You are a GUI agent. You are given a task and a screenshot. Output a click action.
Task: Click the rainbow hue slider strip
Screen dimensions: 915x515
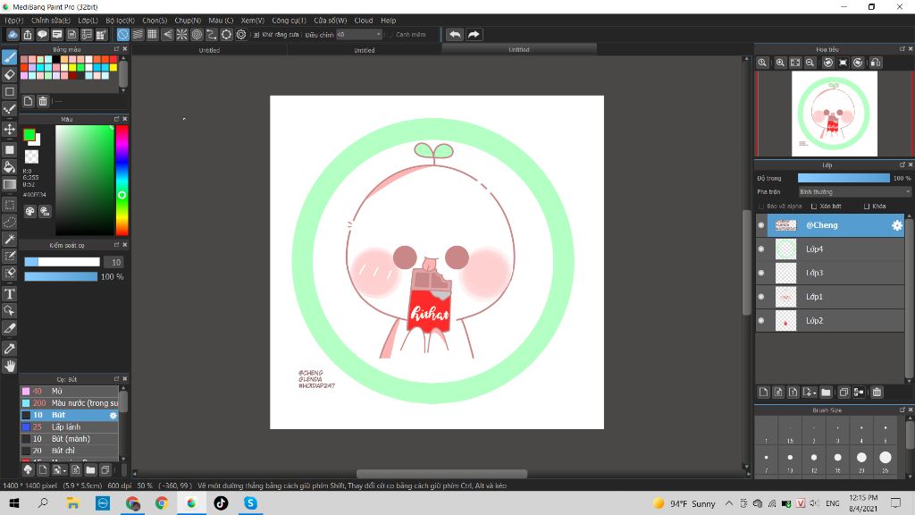point(122,181)
